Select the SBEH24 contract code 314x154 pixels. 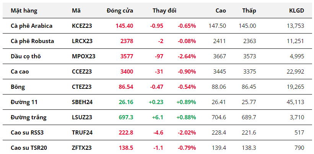pyautogui.click(x=82, y=102)
